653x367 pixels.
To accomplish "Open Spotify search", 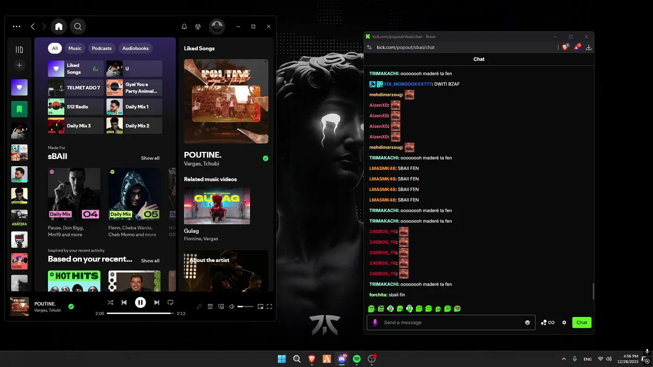I will coord(78,27).
